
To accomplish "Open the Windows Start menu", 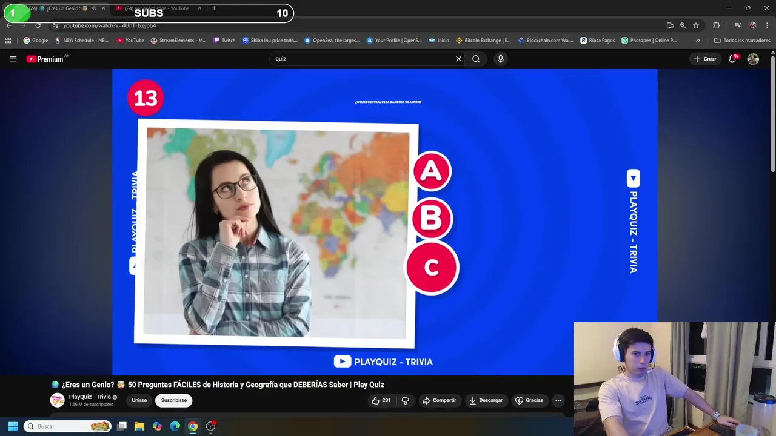I will 13,426.
